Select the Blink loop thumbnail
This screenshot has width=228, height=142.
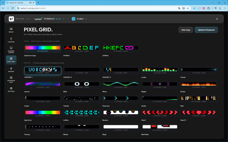pyautogui.click(x=82, y=85)
